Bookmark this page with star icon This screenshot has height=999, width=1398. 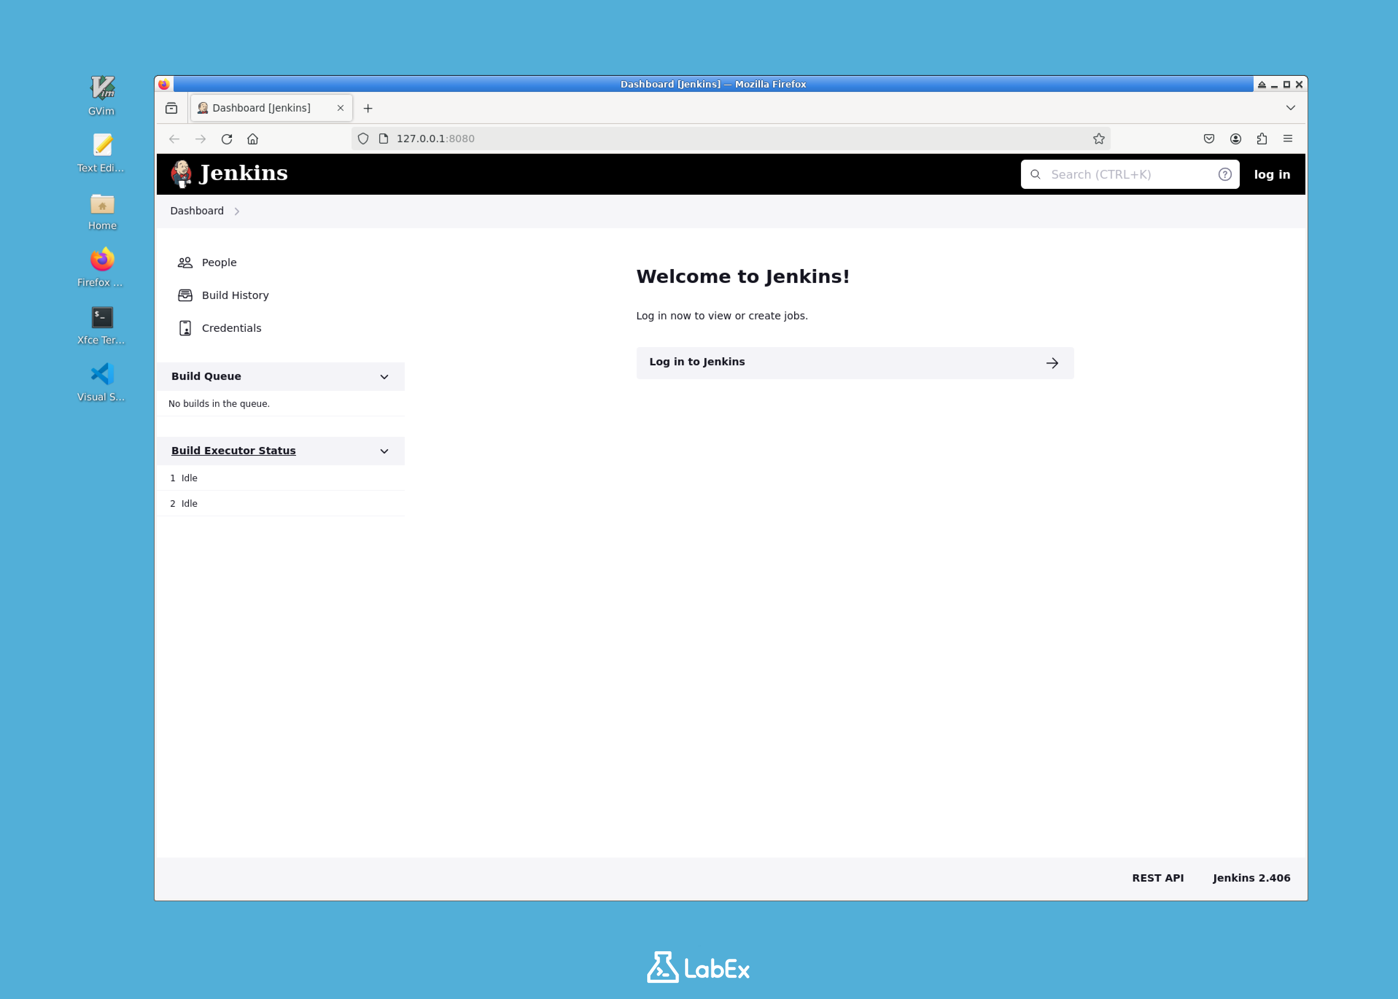pos(1099,139)
